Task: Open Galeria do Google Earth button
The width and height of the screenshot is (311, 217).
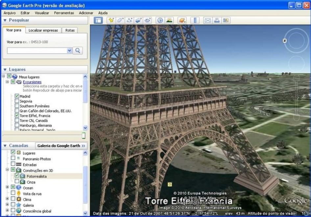Action: tap(61, 146)
